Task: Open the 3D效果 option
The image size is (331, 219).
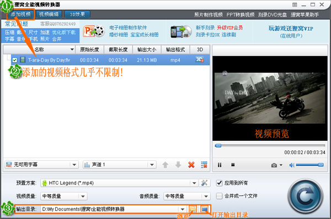Action: point(77,14)
